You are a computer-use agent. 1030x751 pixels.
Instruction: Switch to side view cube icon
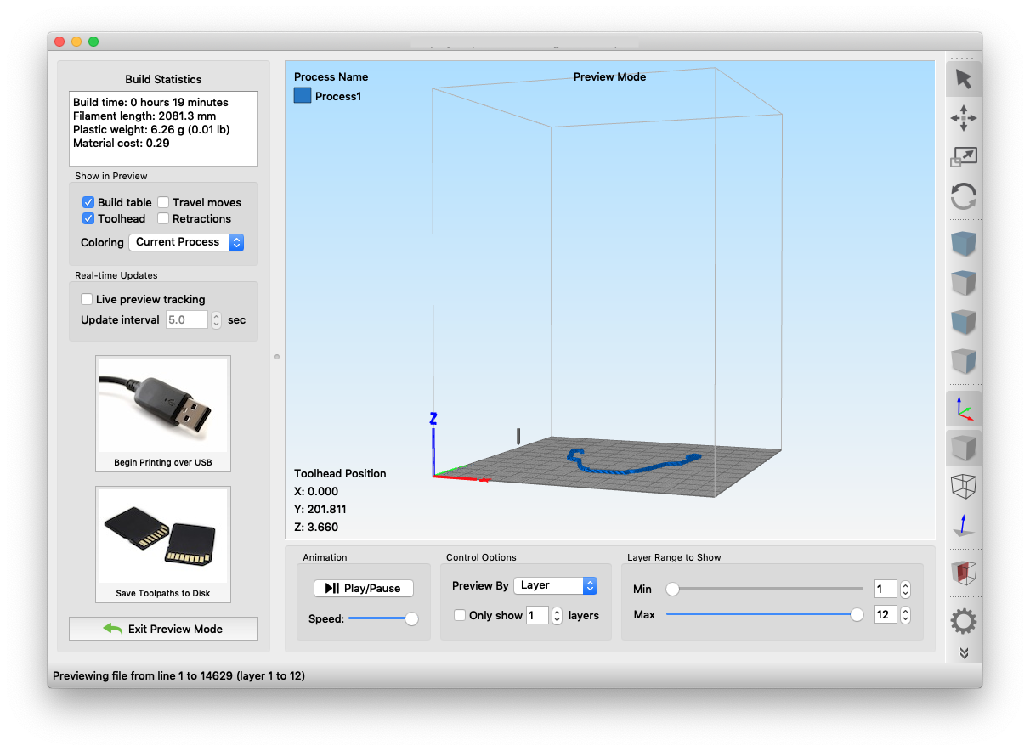(x=963, y=362)
